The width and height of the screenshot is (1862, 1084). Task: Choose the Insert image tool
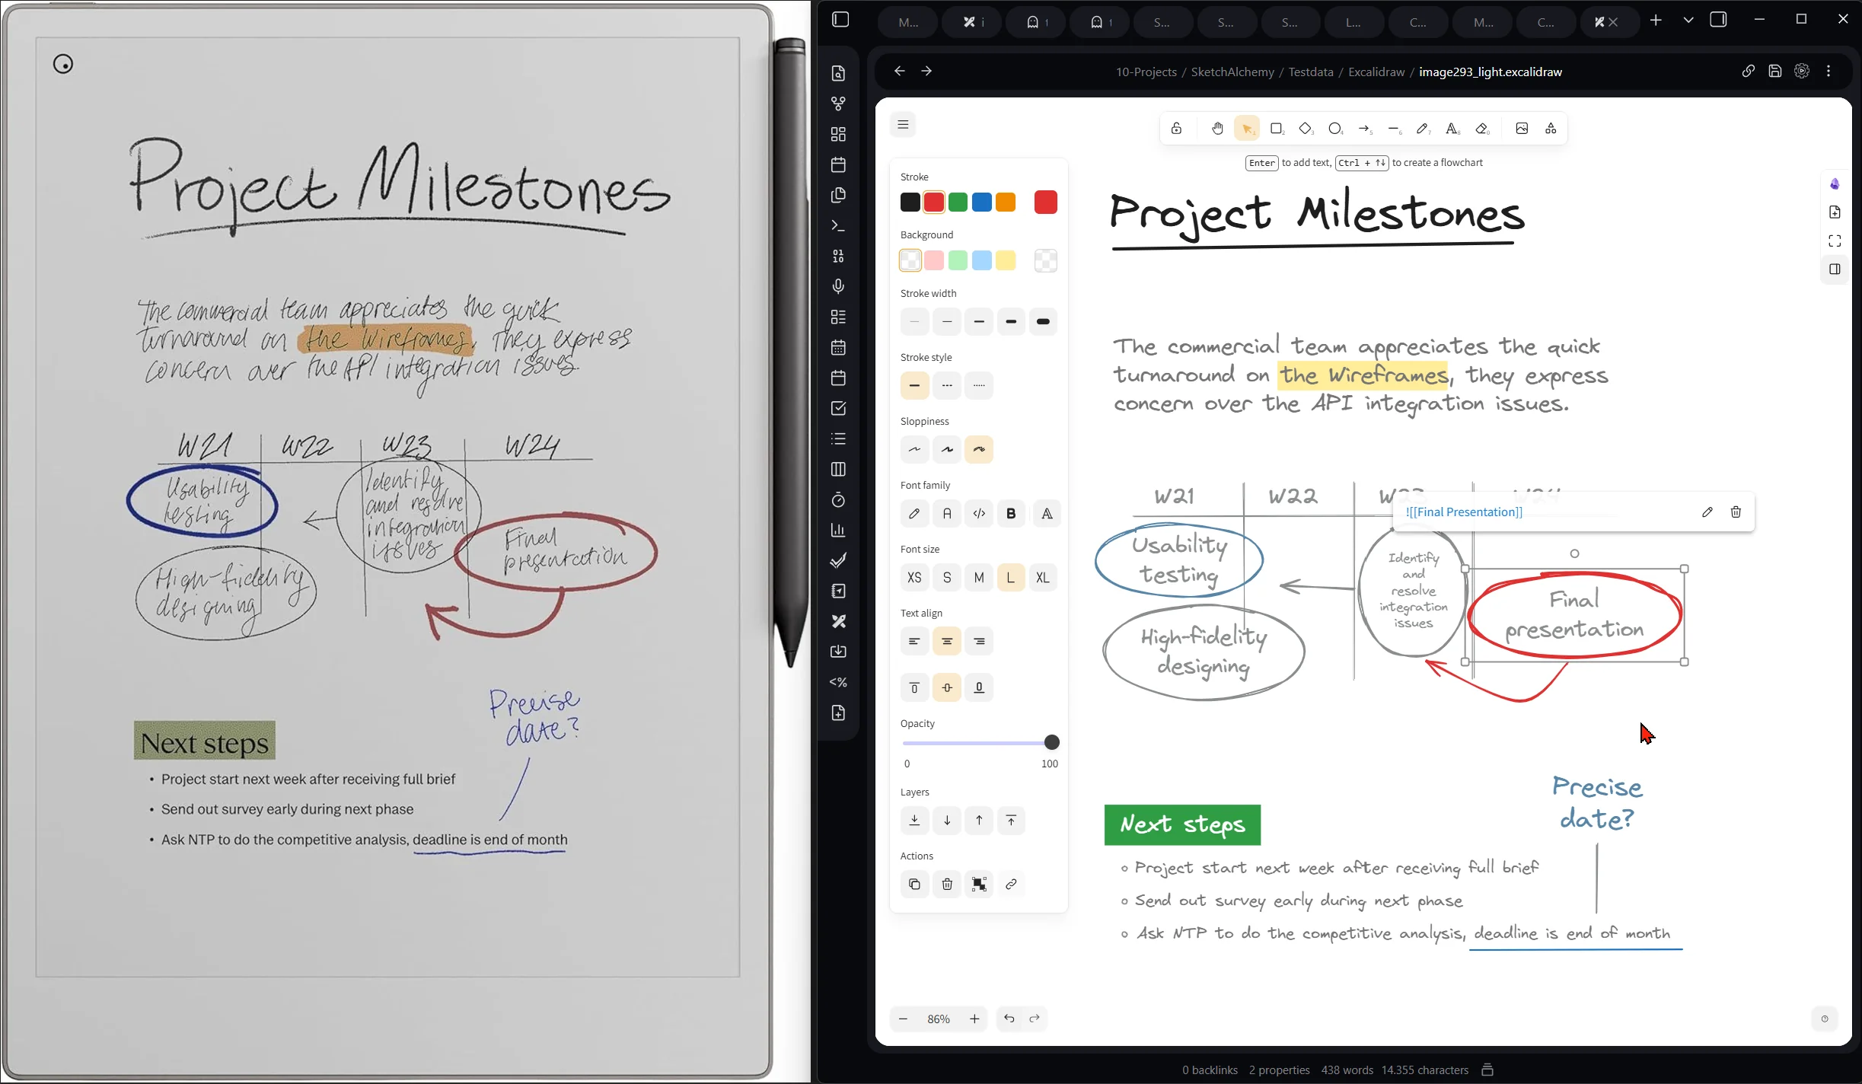coord(1522,129)
